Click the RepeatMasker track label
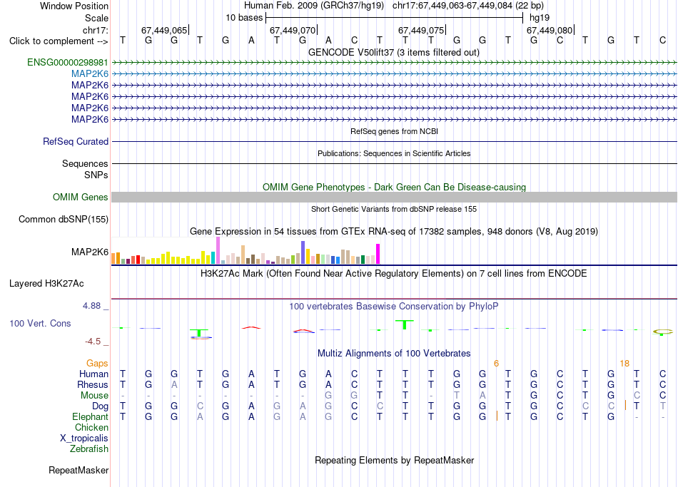This screenshot has height=487, width=678. [x=79, y=470]
